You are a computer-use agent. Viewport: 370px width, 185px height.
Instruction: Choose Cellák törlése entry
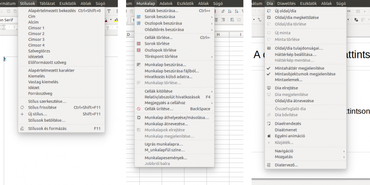pyautogui.click(x=174, y=37)
